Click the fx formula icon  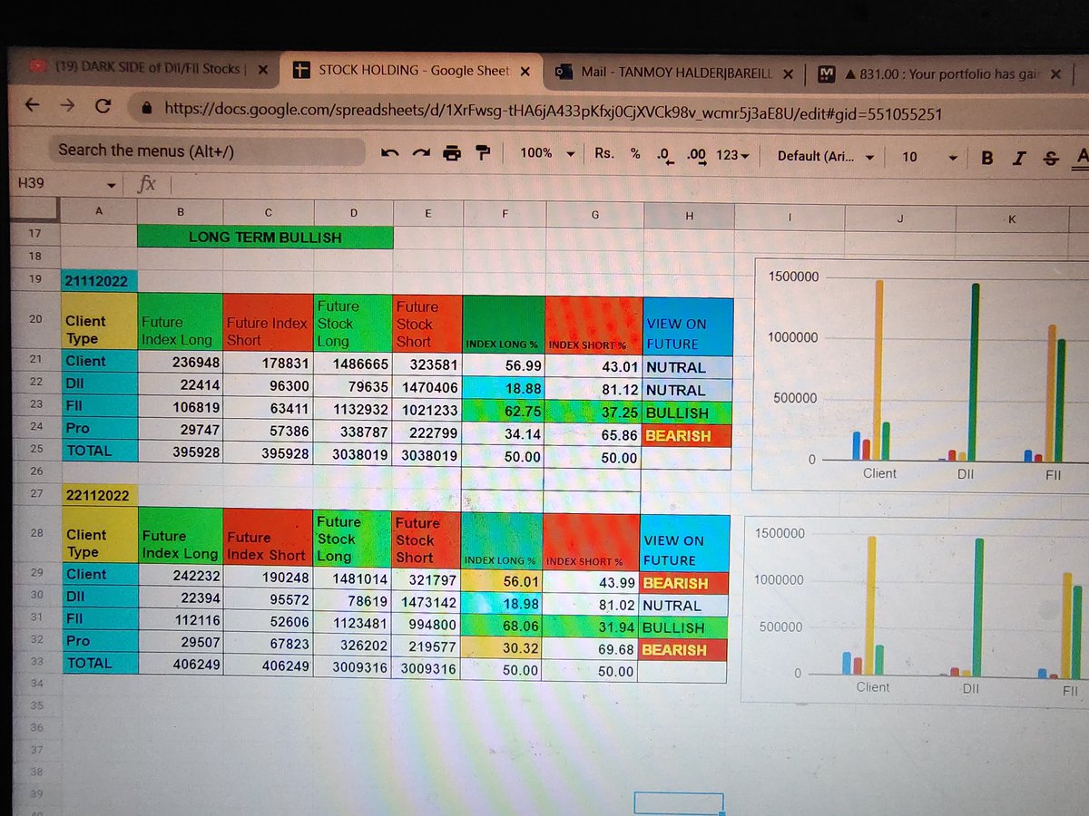click(x=146, y=184)
